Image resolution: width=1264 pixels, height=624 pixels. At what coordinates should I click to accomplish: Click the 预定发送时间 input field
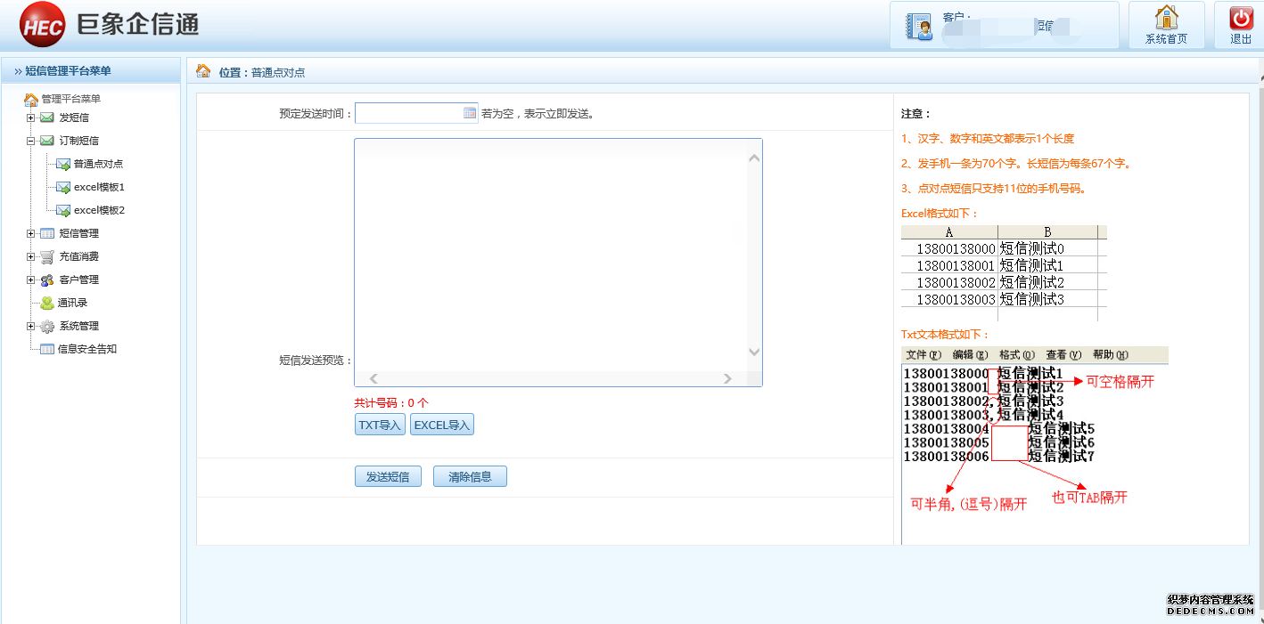408,113
